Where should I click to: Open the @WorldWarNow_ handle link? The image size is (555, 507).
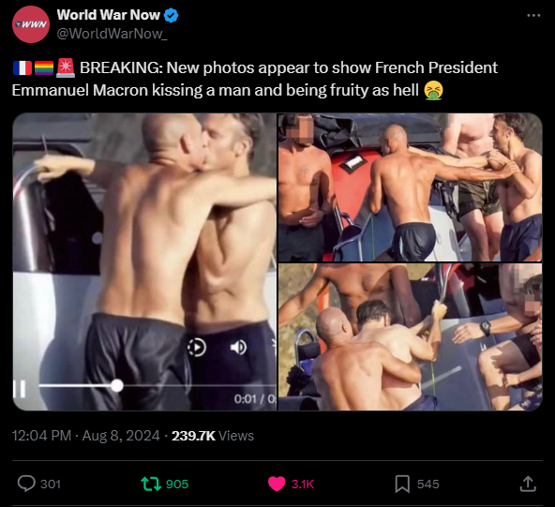coord(112,34)
